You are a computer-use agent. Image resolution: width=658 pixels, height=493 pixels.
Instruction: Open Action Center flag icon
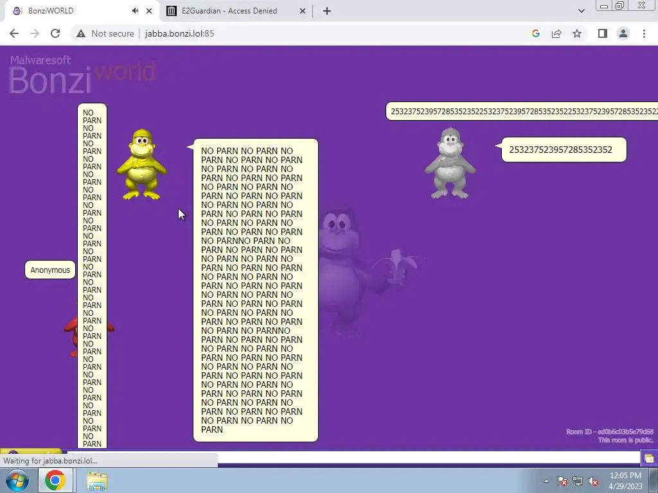tap(562, 481)
